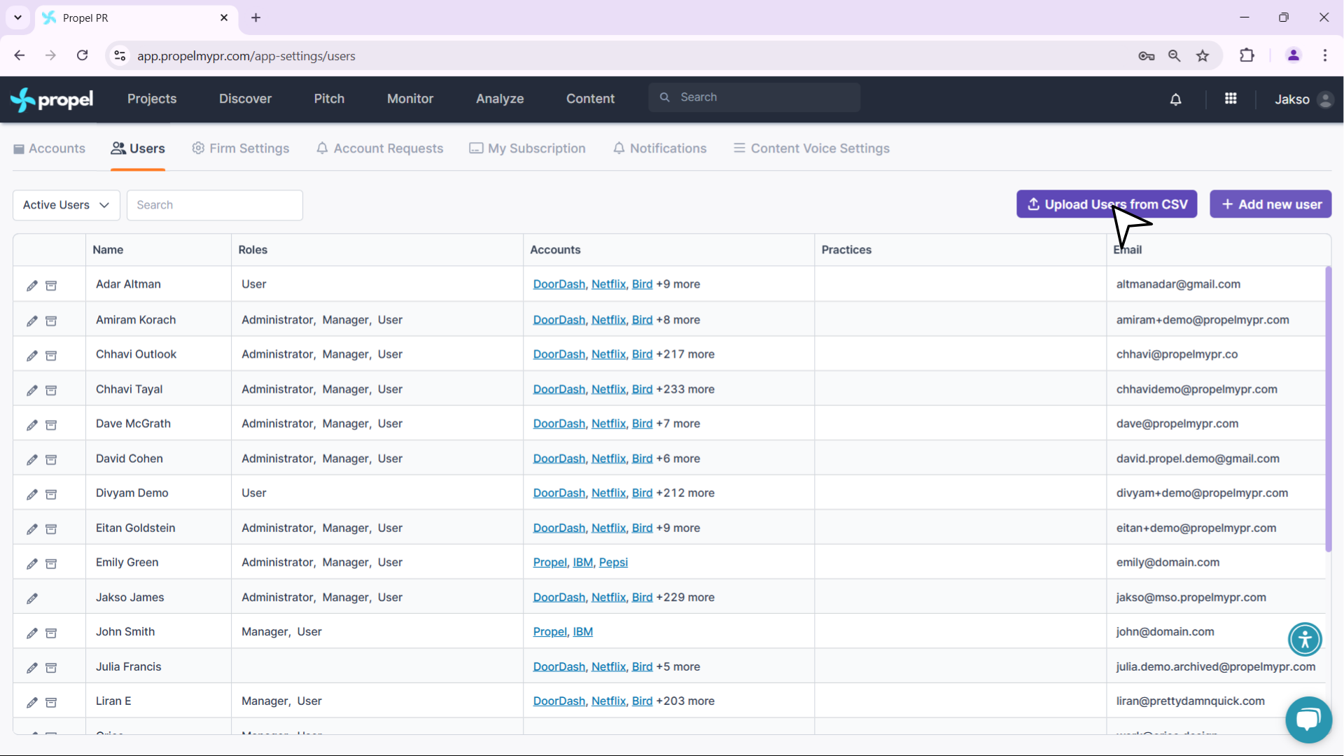Open Jakso profile avatar menu

pyautogui.click(x=1324, y=99)
